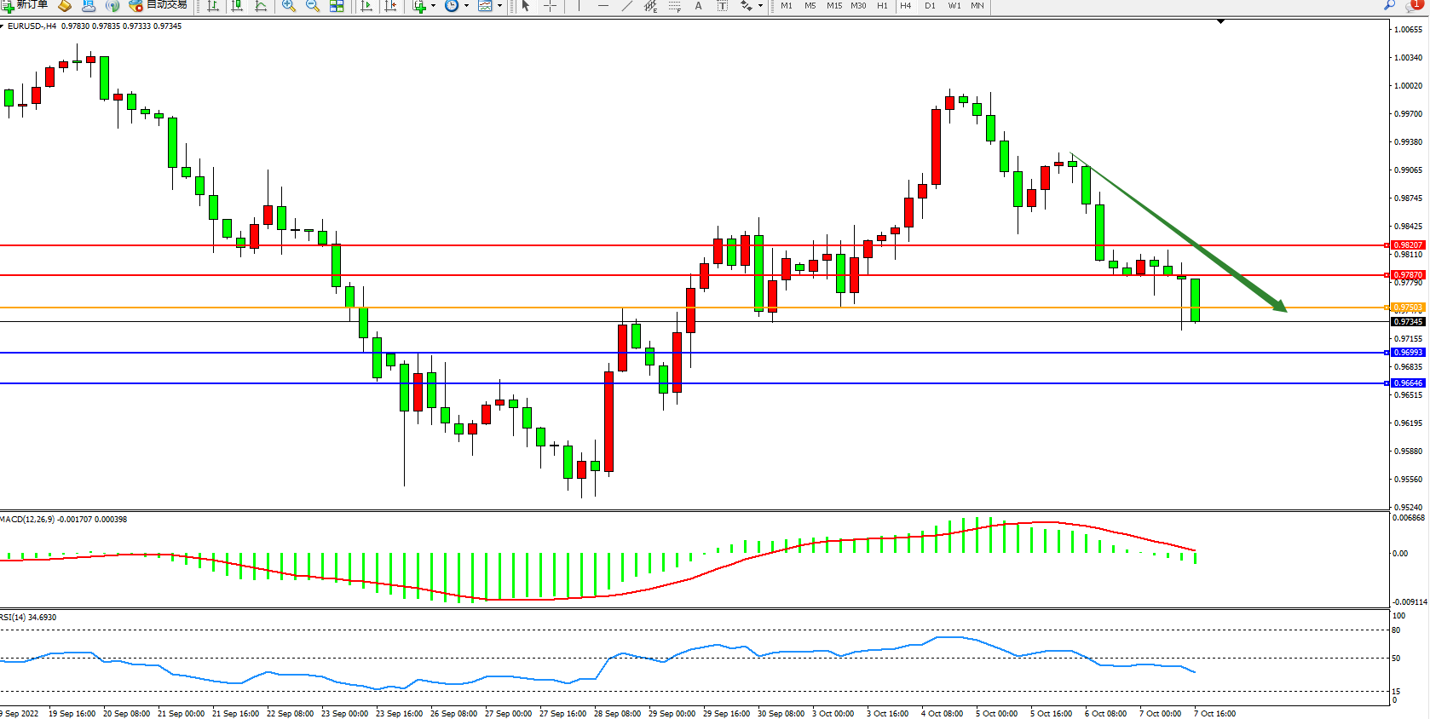The image size is (1430, 719).
Task: Select the crosshair tool
Action: 551,6
